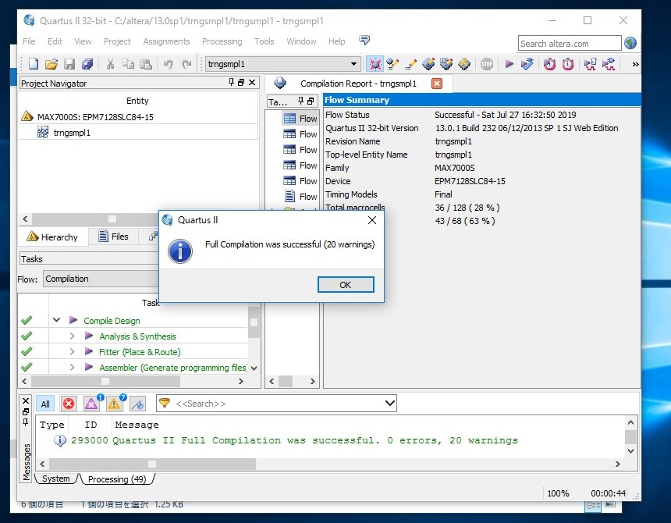The image size is (671, 523).
Task: Pin the Table of Contents panel
Action: (x=300, y=101)
